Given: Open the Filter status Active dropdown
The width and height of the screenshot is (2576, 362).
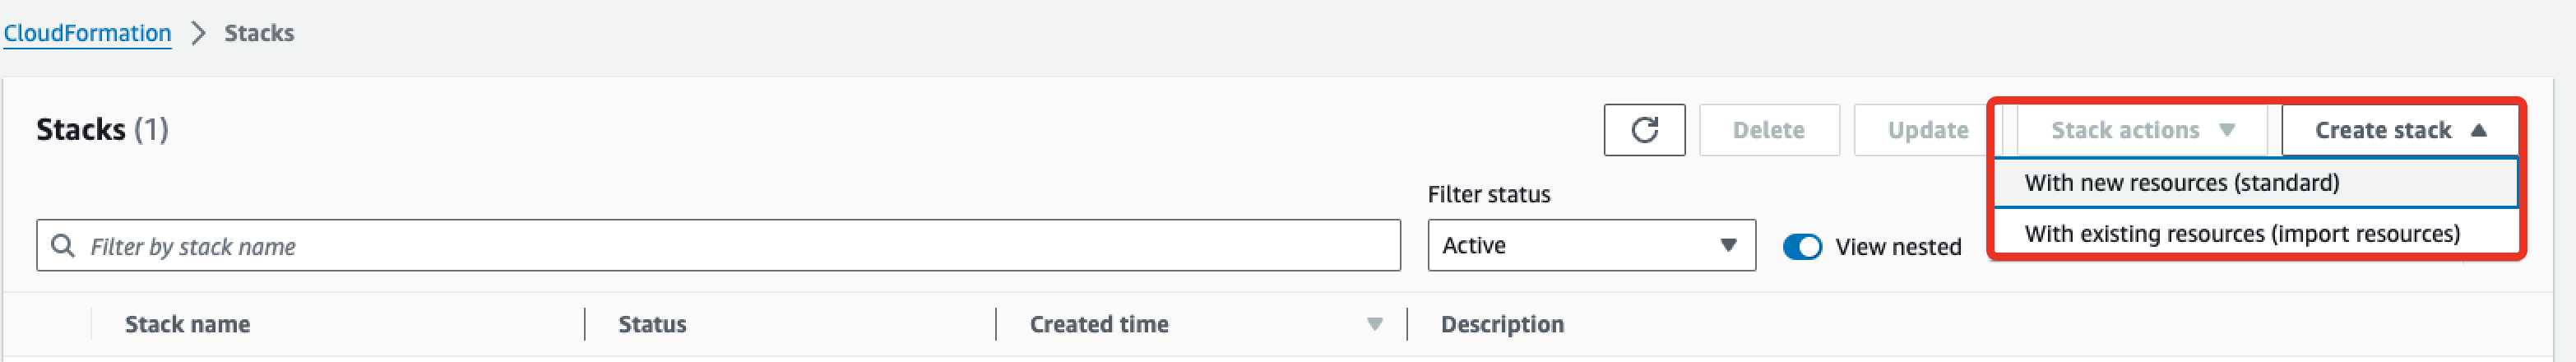Looking at the screenshot, I should (1591, 246).
